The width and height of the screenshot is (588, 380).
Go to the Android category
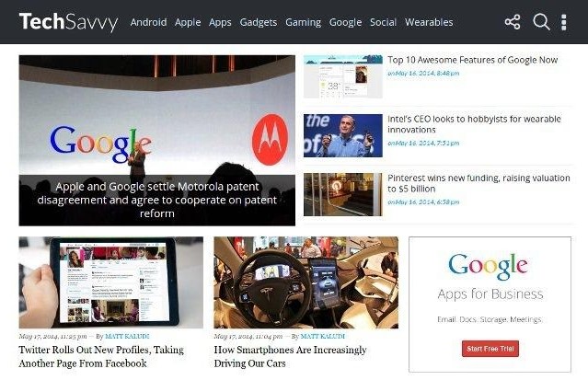click(148, 22)
